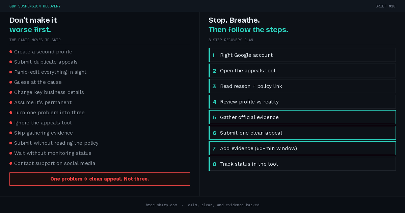Open the 'Open the appeals tool' step
The width and height of the screenshot is (405, 213).
coord(302,71)
